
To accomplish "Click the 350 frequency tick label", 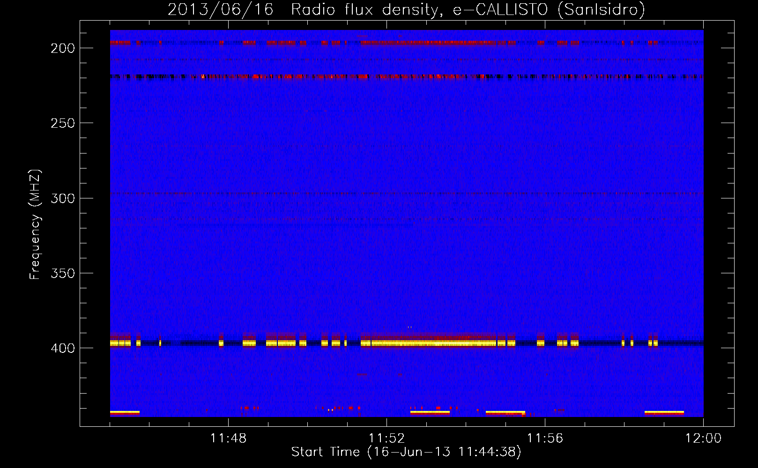I will (63, 273).
